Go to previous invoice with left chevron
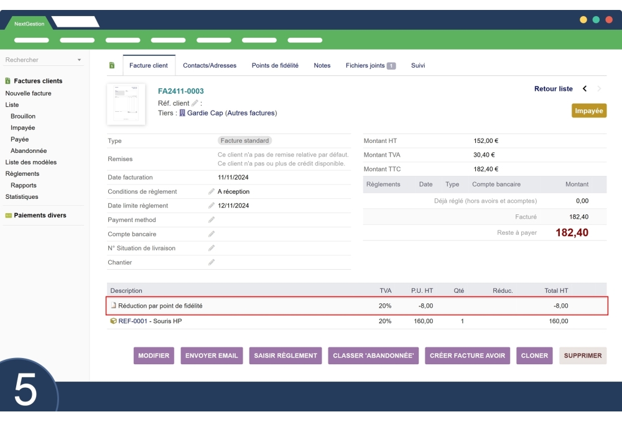Image resolution: width=622 pixels, height=422 pixels. [585, 89]
